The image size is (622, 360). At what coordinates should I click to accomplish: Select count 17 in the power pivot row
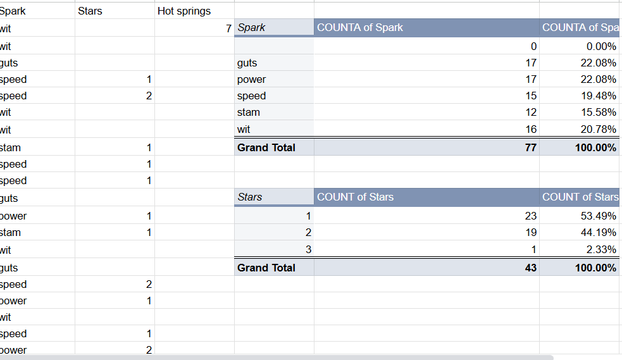(x=426, y=79)
